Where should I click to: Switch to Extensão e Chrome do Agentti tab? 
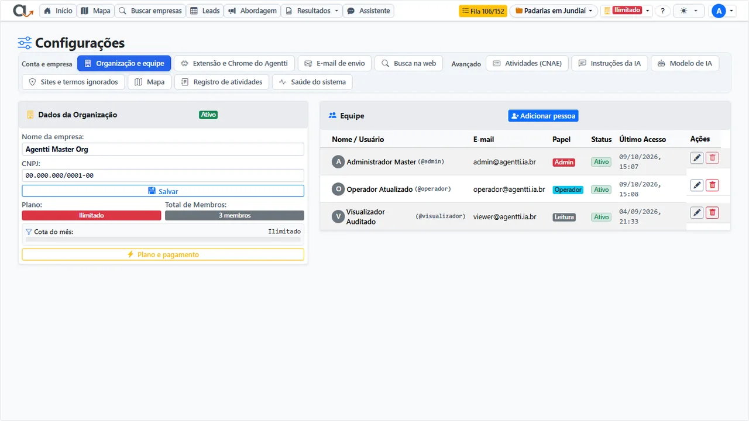tap(235, 63)
